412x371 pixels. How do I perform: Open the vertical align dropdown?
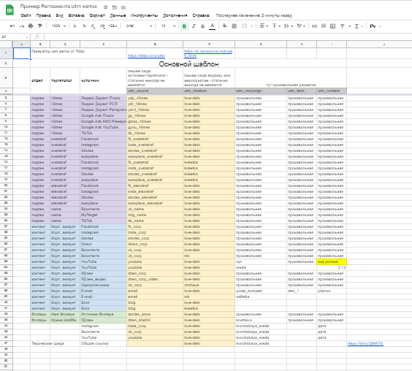[276, 26]
